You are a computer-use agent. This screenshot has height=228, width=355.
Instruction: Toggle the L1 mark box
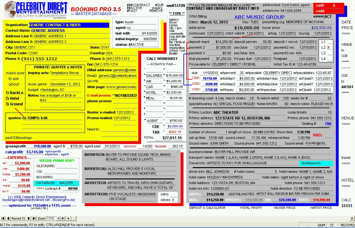[330, 42]
